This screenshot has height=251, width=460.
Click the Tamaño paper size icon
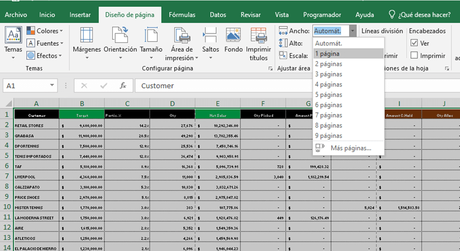(x=151, y=35)
